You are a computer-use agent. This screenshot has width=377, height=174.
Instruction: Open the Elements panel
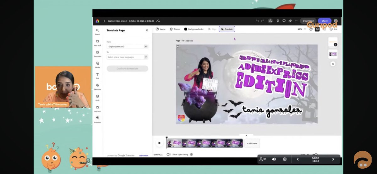tap(97, 87)
